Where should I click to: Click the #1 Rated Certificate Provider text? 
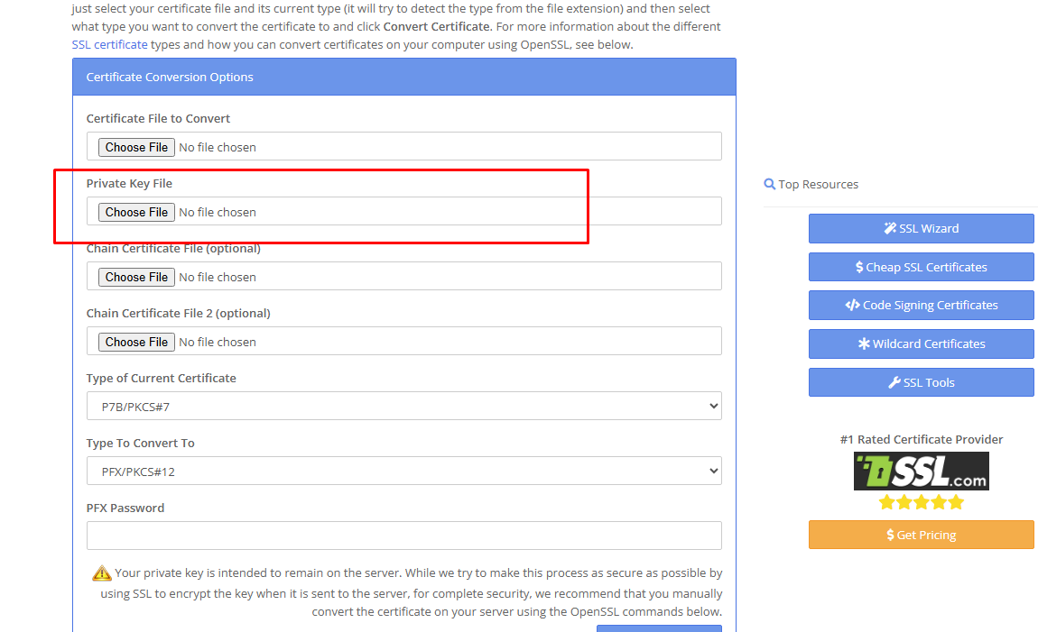coord(921,439)
